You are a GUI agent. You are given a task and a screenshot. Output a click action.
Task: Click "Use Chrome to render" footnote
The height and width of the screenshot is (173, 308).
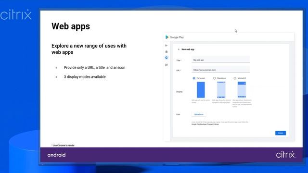63,145
